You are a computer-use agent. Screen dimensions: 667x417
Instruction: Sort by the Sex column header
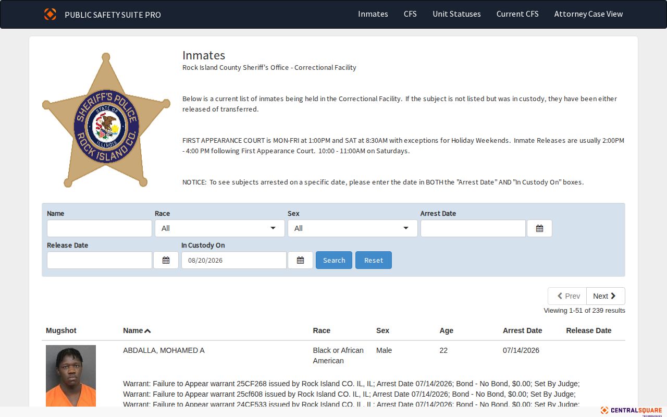point(382,330)
